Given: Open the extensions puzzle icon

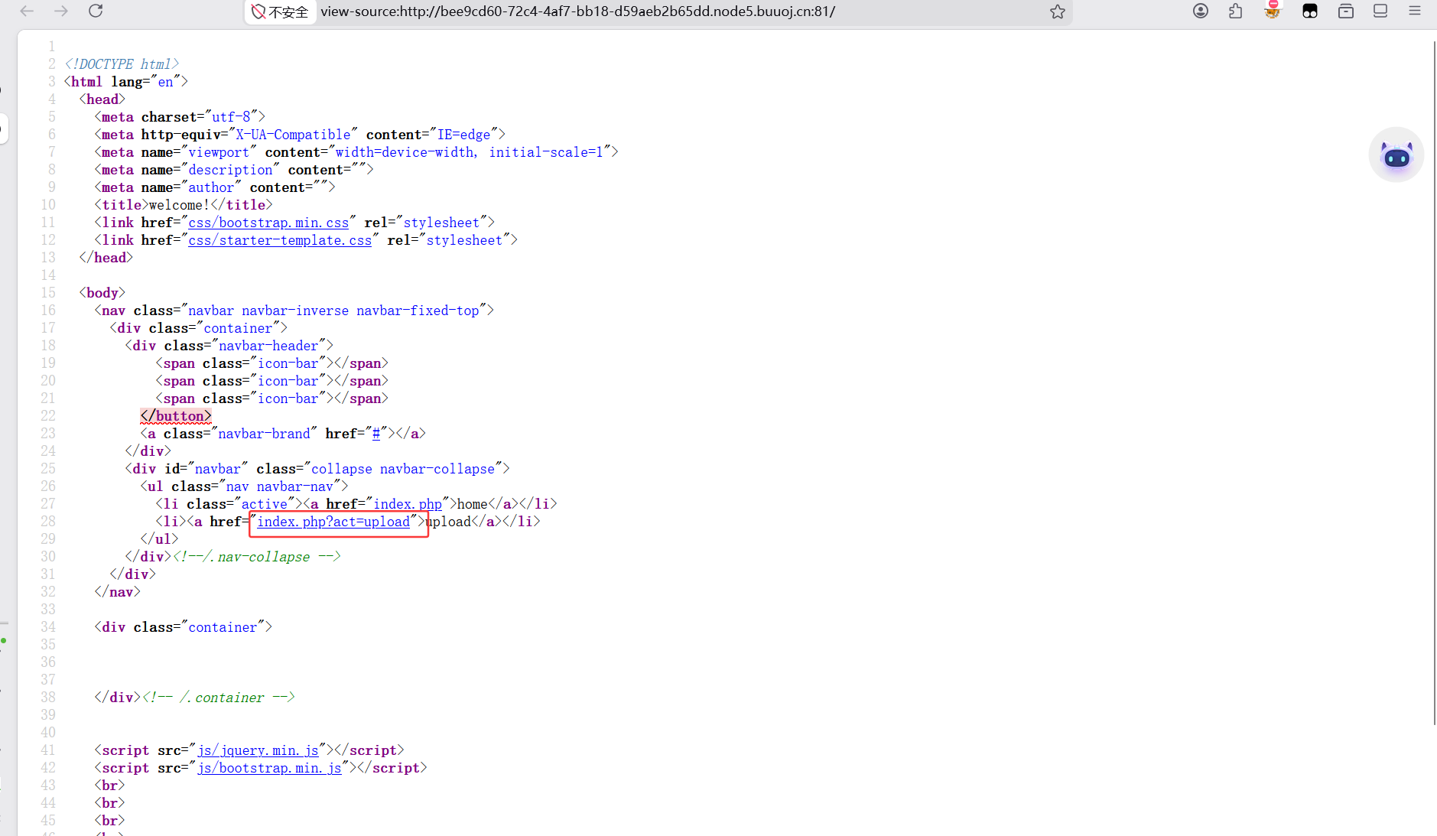Looking at the screenshot, I should point(1236,11).
